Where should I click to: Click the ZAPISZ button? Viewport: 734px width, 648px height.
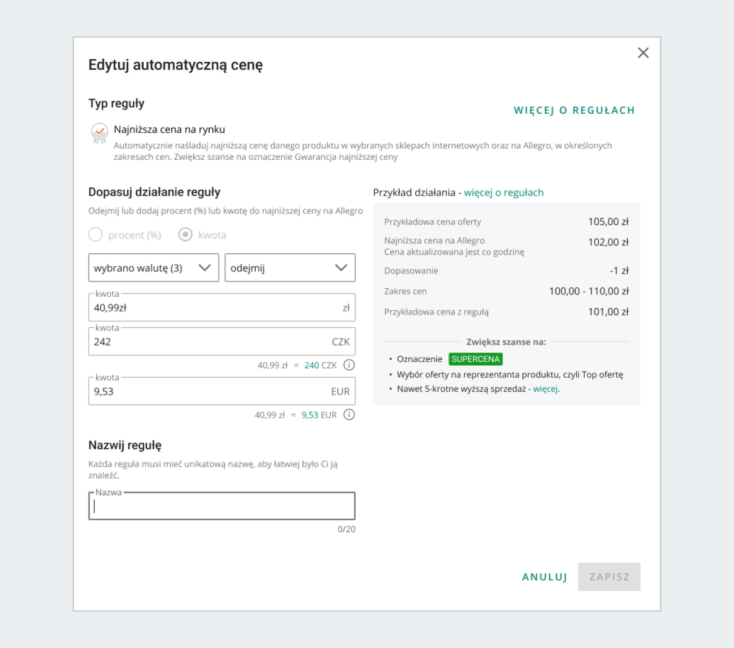click(x=609, y=577)
